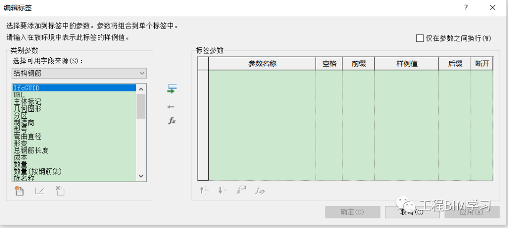Image resolution: width=508 pixels, height=228 pixels.
Task: Select 主体标记 in the list
Action: (x=74, y=102)
